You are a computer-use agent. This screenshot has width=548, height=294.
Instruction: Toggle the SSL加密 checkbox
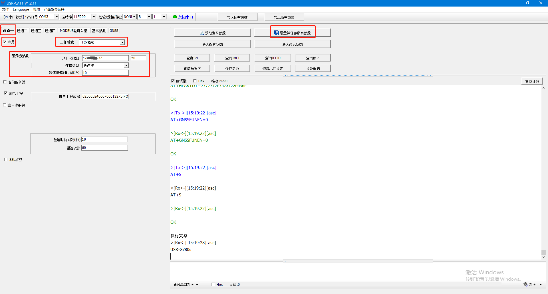6,159
